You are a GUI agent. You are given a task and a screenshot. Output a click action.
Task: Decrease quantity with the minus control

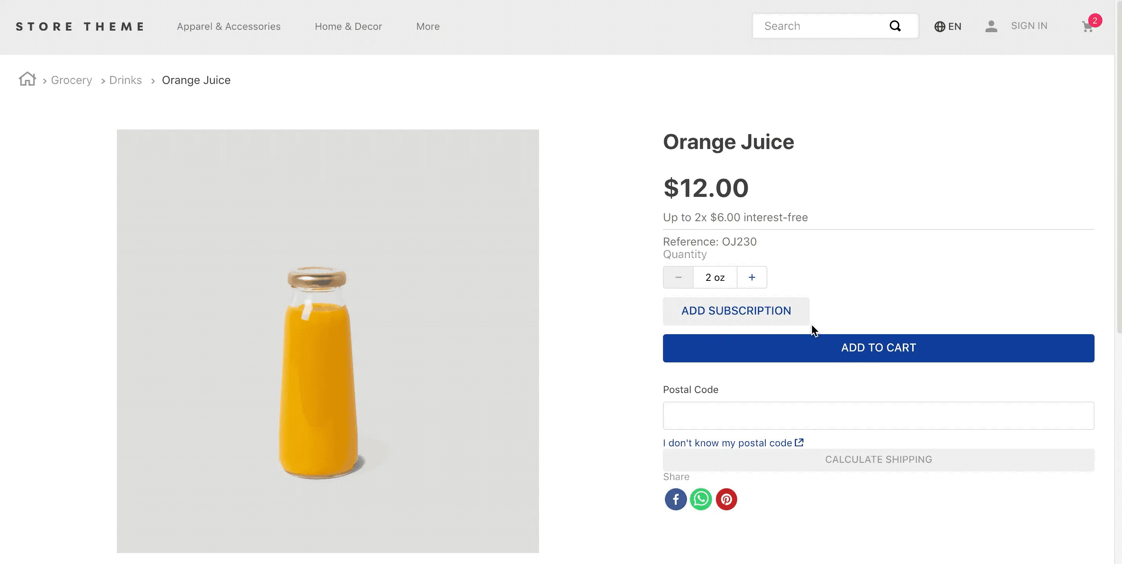[678, 277]
